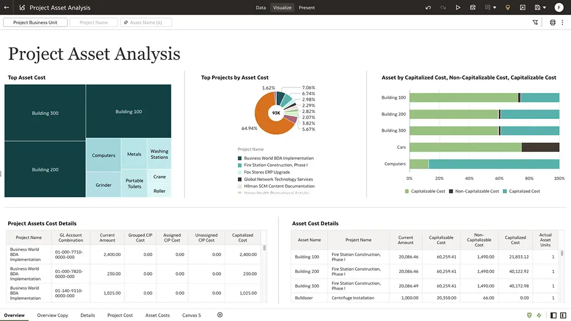The image size is (571, 321).
Task: Click the Capitalizable Cost legend swatch
Action: point(407,191)
